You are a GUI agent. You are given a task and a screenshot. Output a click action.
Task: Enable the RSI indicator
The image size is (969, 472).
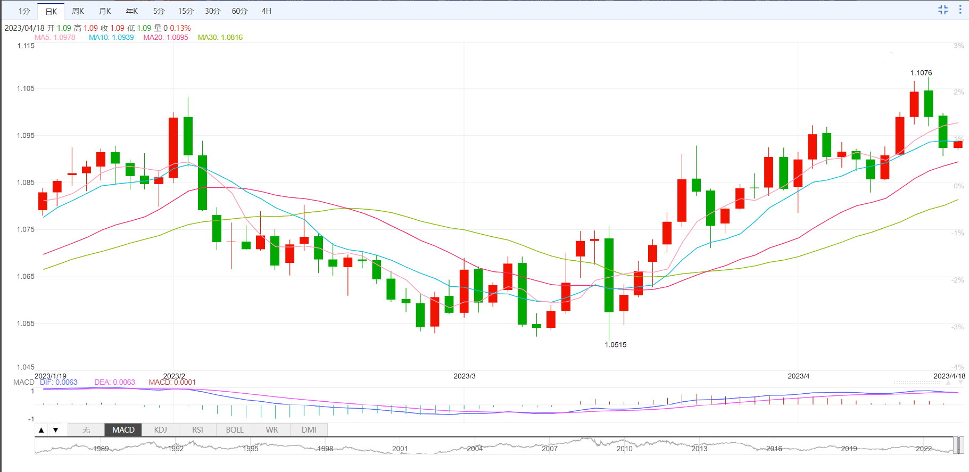(x=197, y=430)
